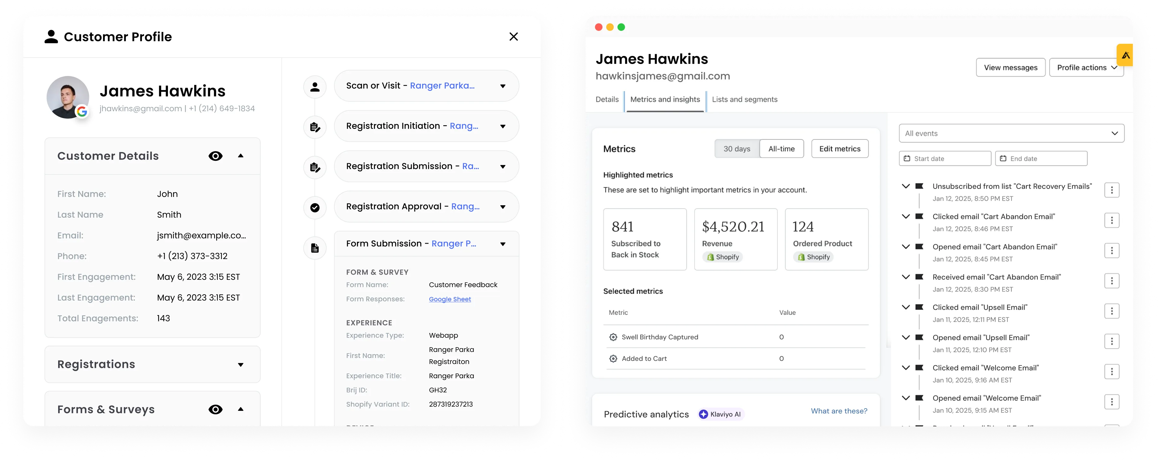Switch metrics range to 30 days
The width and height of the screenshot is (1158, 461).
[736, 149]
